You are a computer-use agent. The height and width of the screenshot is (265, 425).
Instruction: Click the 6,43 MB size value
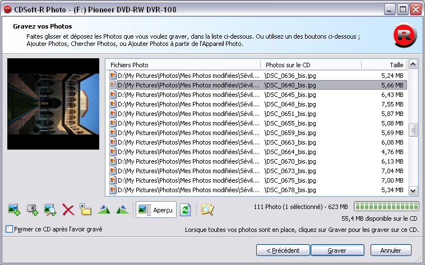(x=392, y=95)
